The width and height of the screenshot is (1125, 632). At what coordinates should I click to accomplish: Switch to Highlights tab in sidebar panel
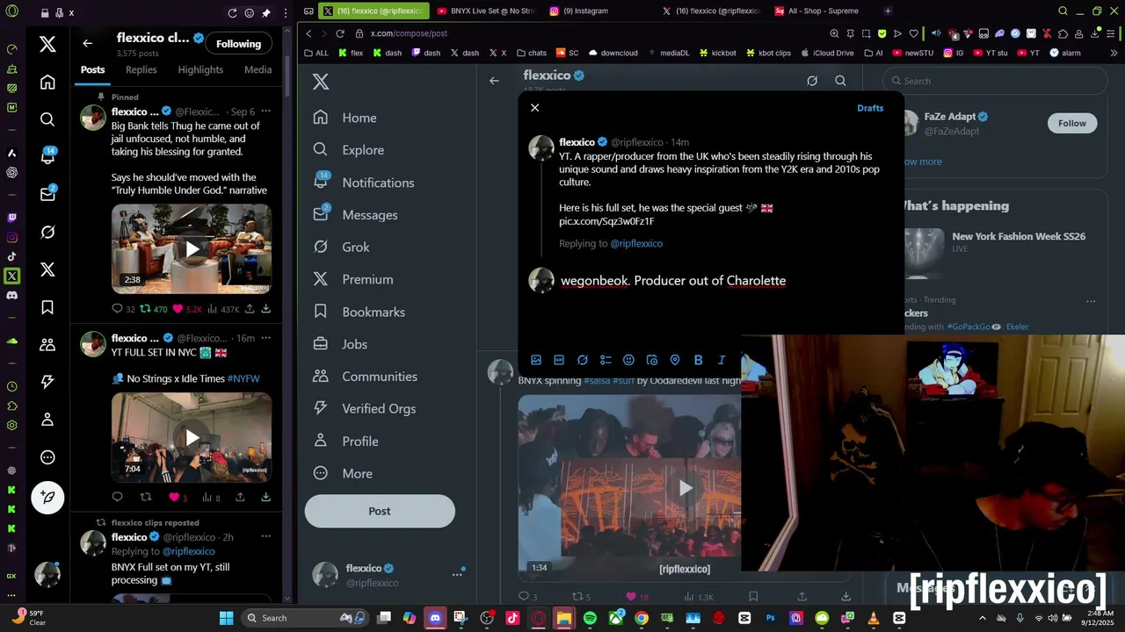tap(200, 70)
